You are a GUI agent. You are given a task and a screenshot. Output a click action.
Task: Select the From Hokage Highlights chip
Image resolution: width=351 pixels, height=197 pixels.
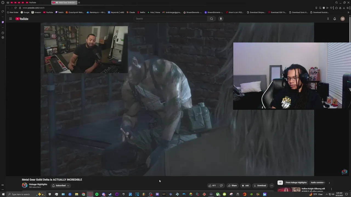tap(296, 182)
